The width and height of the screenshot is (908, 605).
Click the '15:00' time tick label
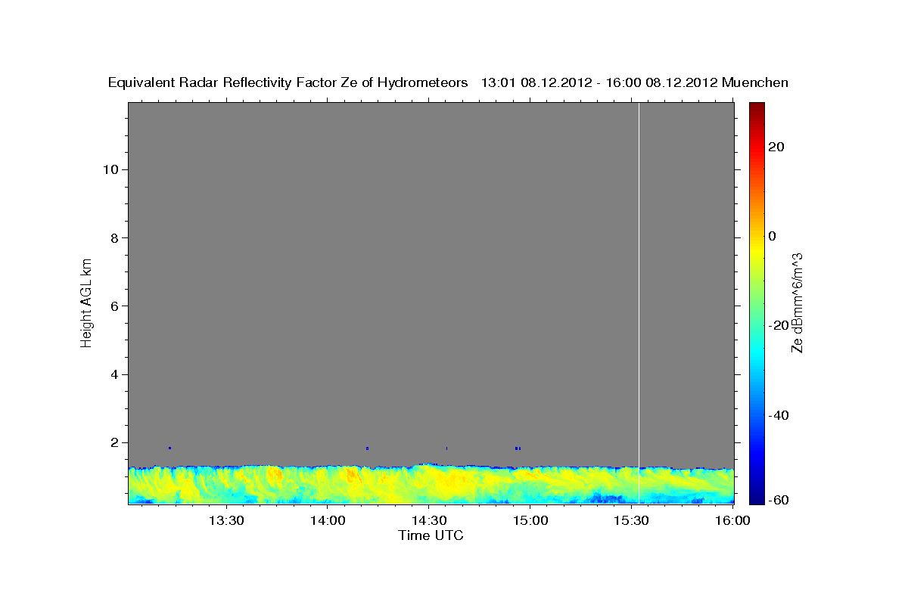point(530,520)
